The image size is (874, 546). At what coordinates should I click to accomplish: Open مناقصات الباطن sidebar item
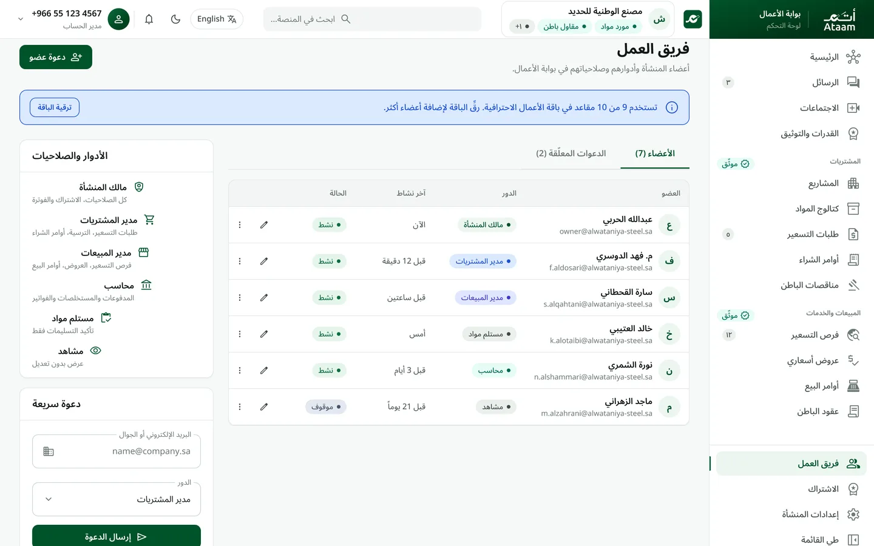791,285
